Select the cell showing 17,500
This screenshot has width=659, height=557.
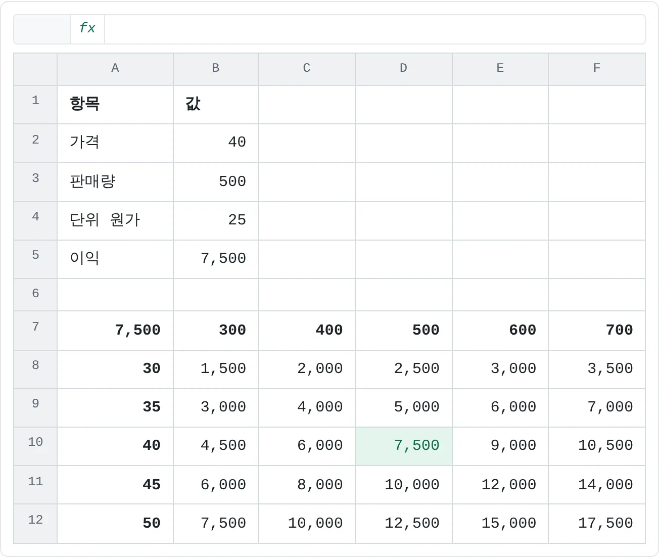(597, 524)
